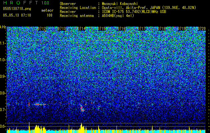Image resolution: width=210 pixels, height=133 pixels.
Task: Click the 0713 time marker
Action: coord(62,29)
